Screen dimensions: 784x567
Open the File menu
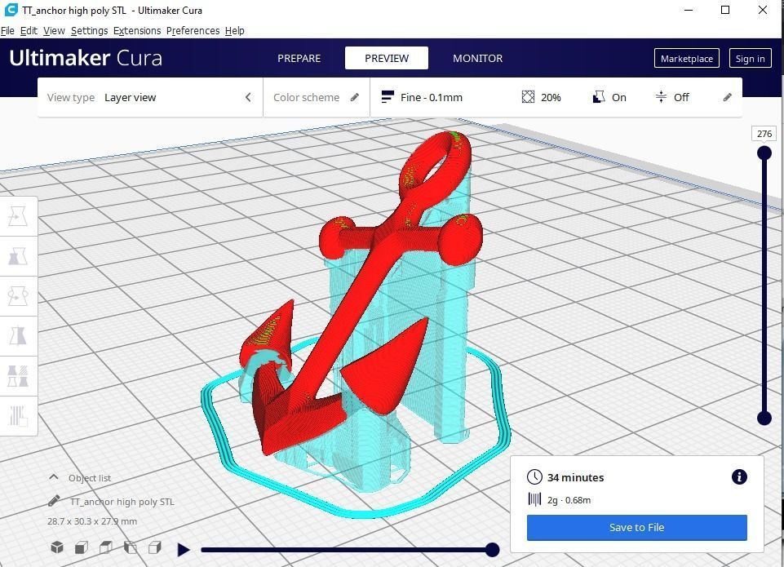tap(7, 30)
